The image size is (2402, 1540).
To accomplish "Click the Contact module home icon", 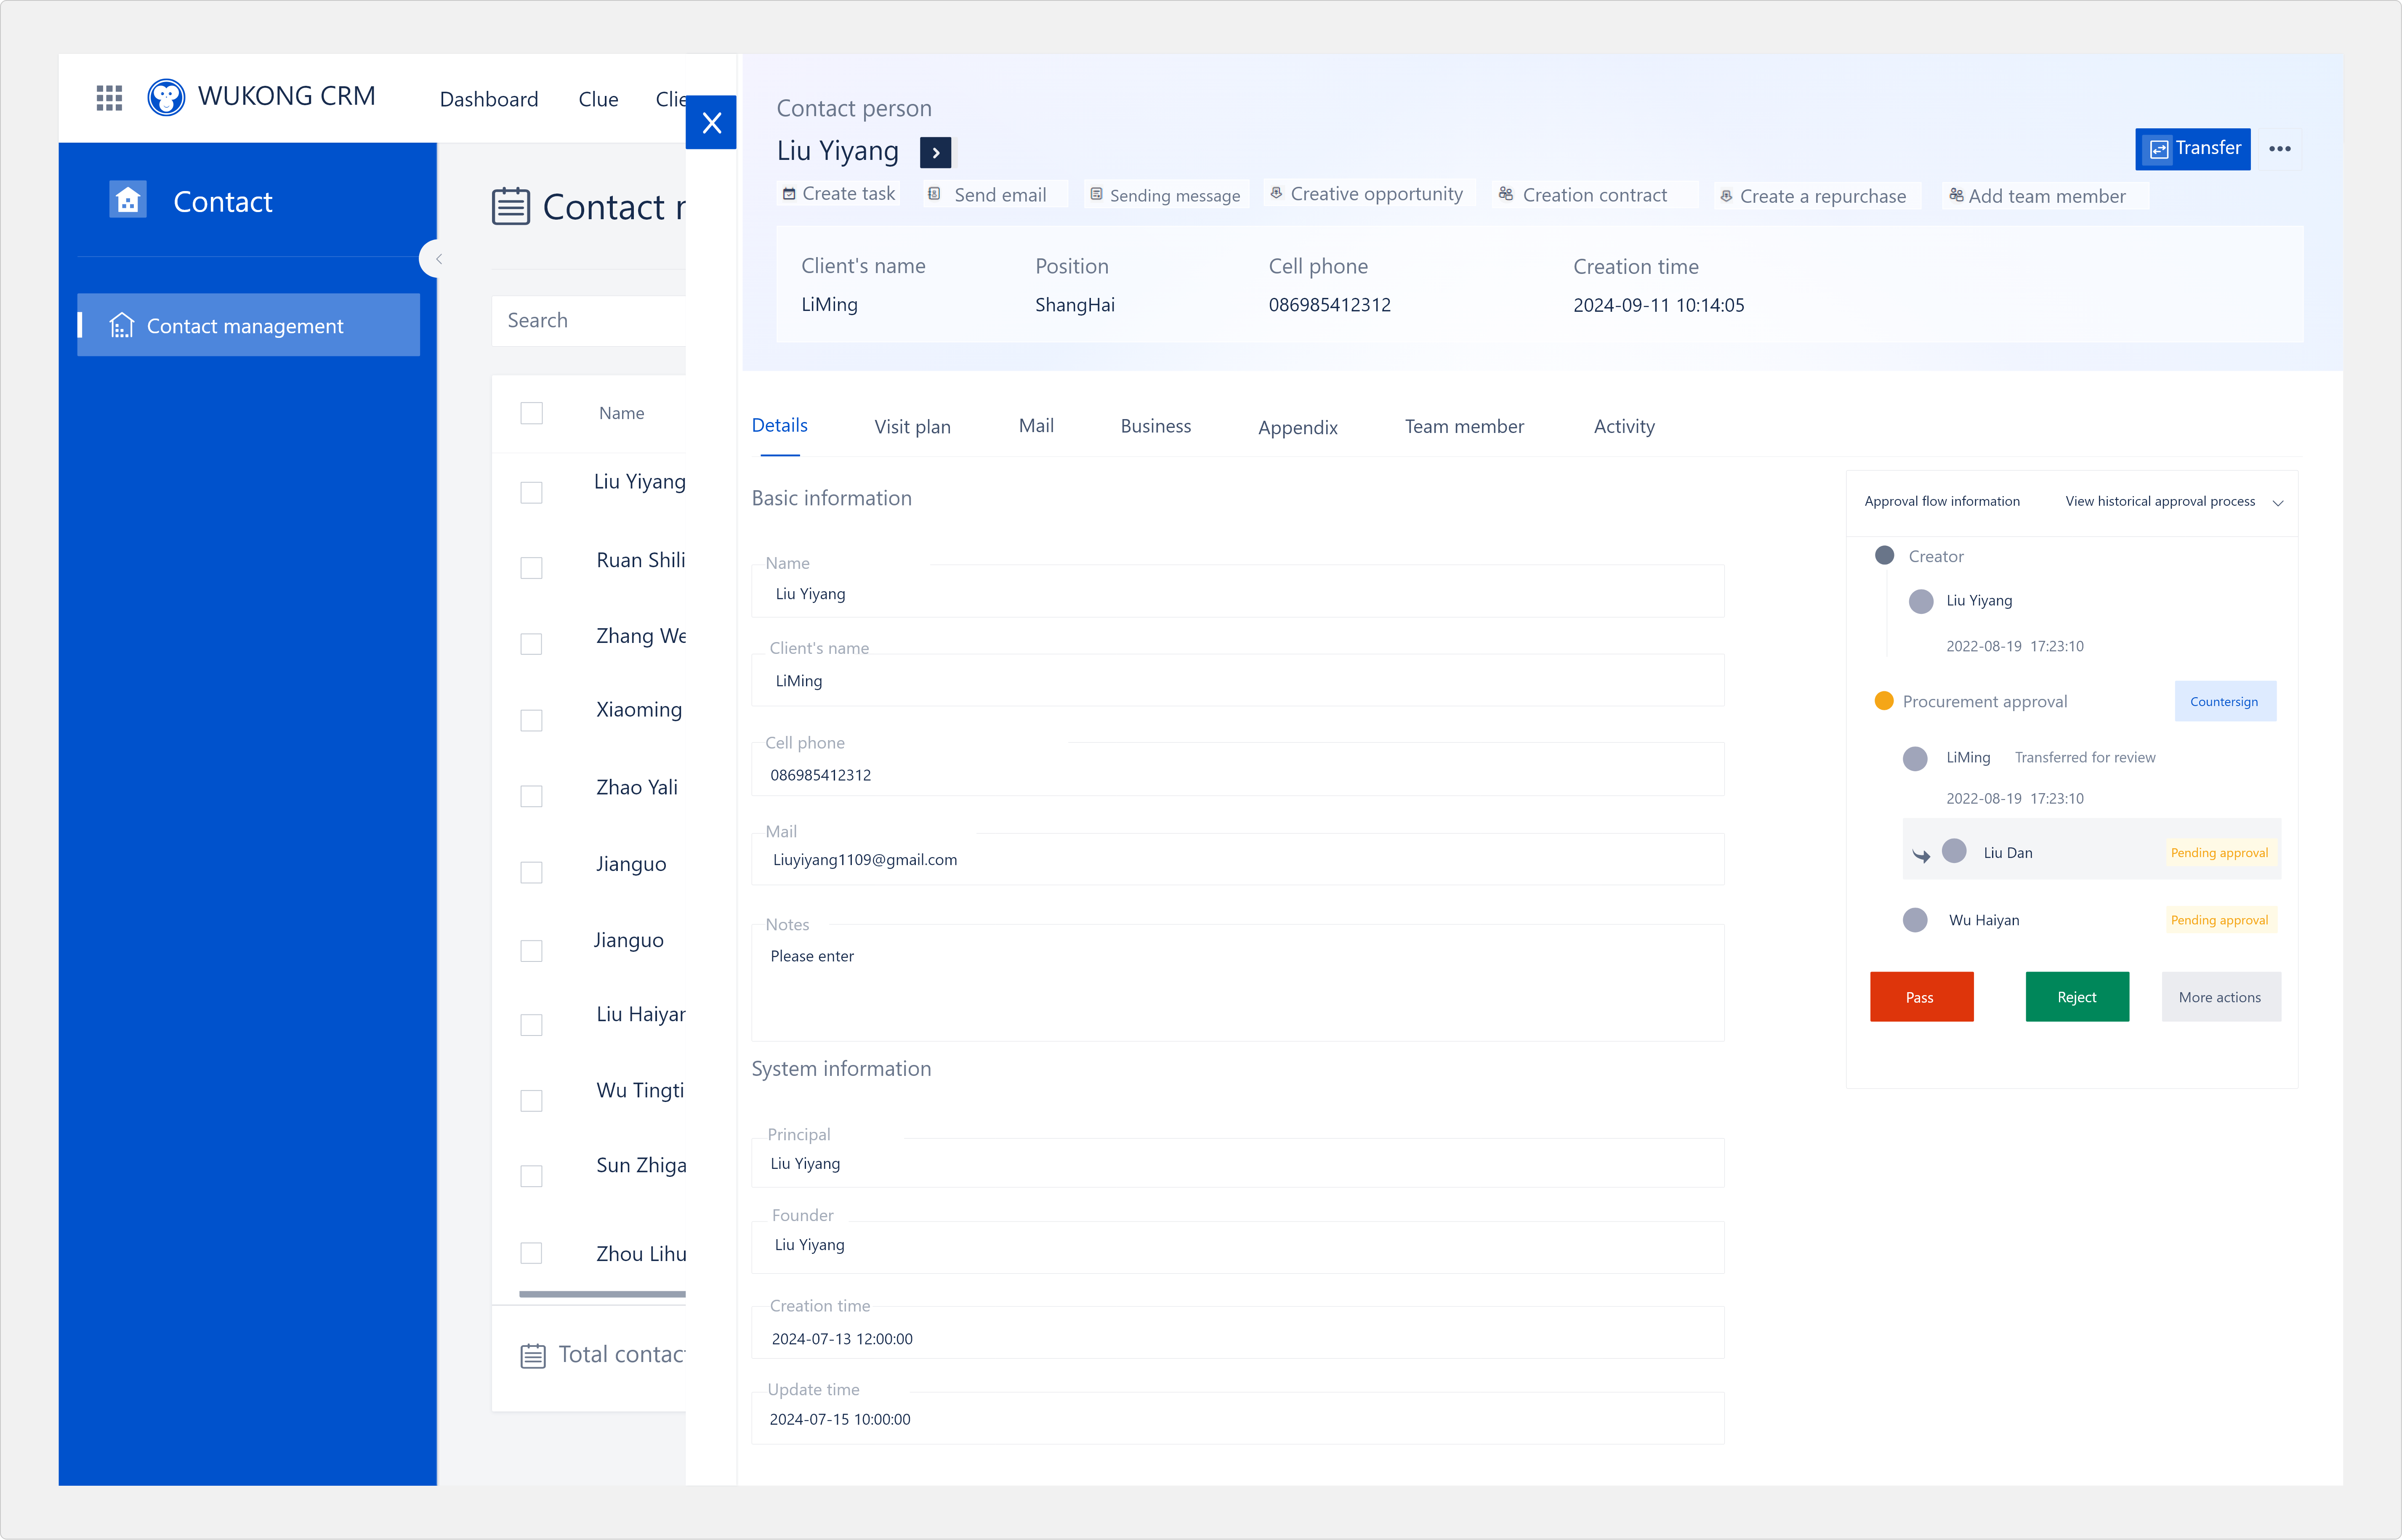I will (128, 200).
